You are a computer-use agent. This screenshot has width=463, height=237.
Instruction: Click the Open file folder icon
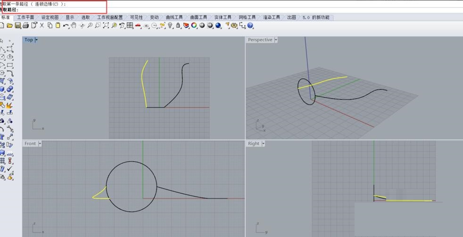tap(9, 25)
